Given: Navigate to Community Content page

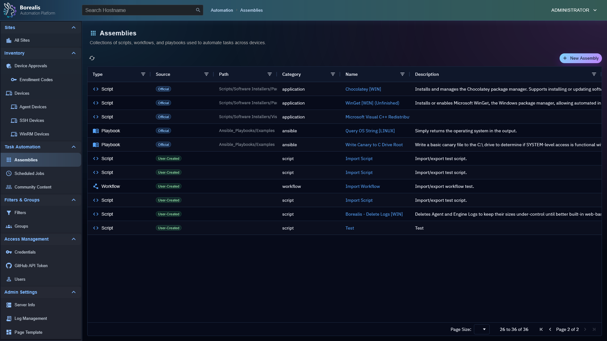Looking at the screenshot, I should pyautogui.click(x=33, y=187).
